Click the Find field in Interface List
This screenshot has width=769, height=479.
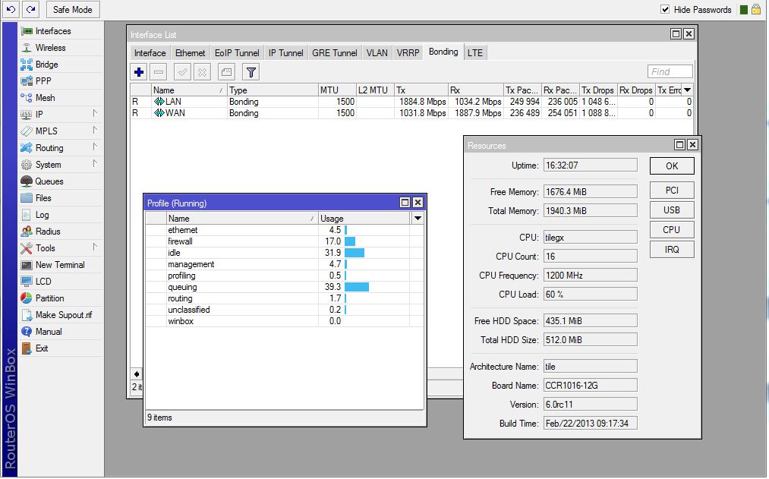(x=670, y=71)
